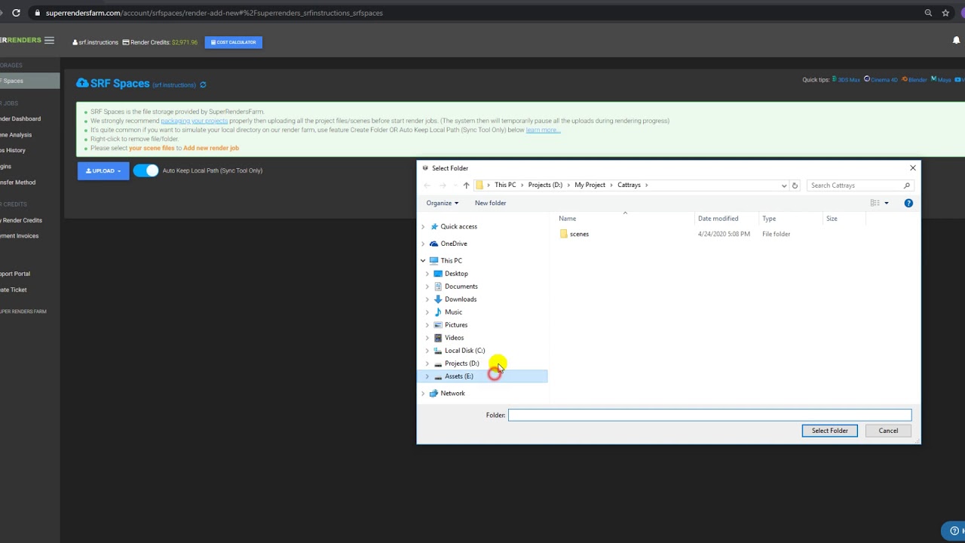Go up one folder level in dialog
This screenshot has width=965, height=543.
coord(466,186)
